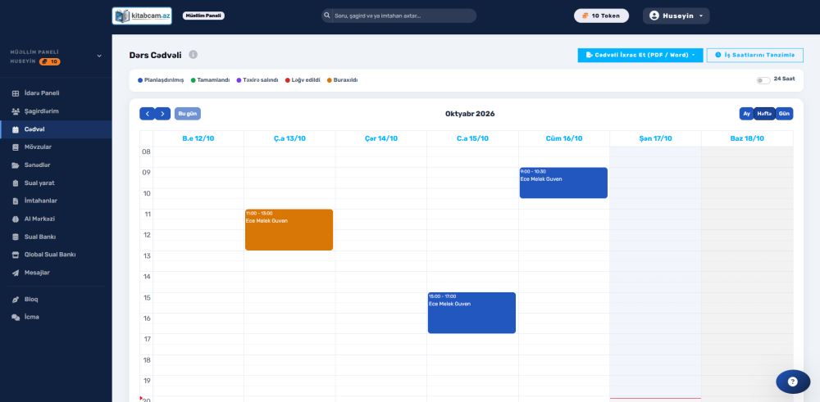Expand the Müəllim Paneli sidebar chevron
820x402 pixels.
click(x=99, y=56)
